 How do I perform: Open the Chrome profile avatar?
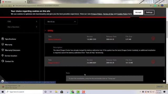tap(162, 5)
